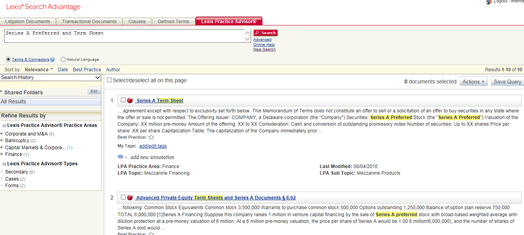
Task: Click the search box scroll up arrow
Action: tap(248, 33)
